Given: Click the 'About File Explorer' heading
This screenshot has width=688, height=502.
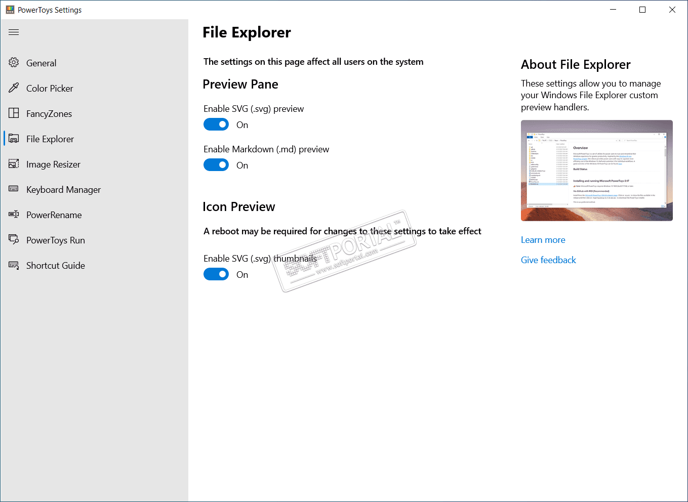Looking at the screenshot, I should (576, 64).
